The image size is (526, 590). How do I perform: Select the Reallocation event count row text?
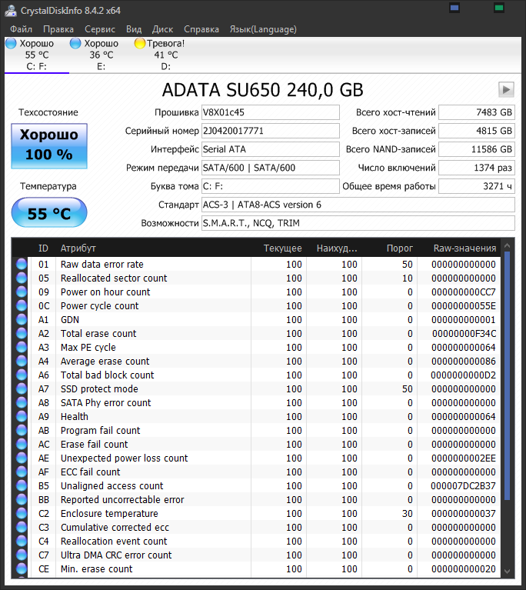coord(114,542)
